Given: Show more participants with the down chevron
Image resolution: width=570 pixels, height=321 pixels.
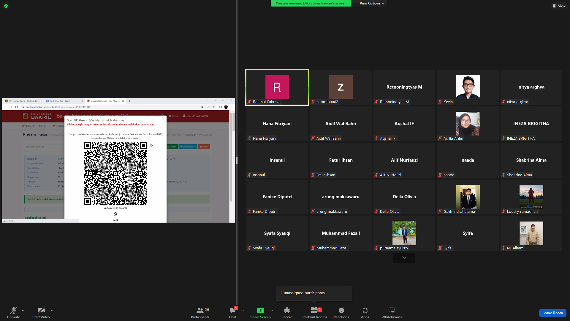Looking at the screenshot, I should 404,258.
